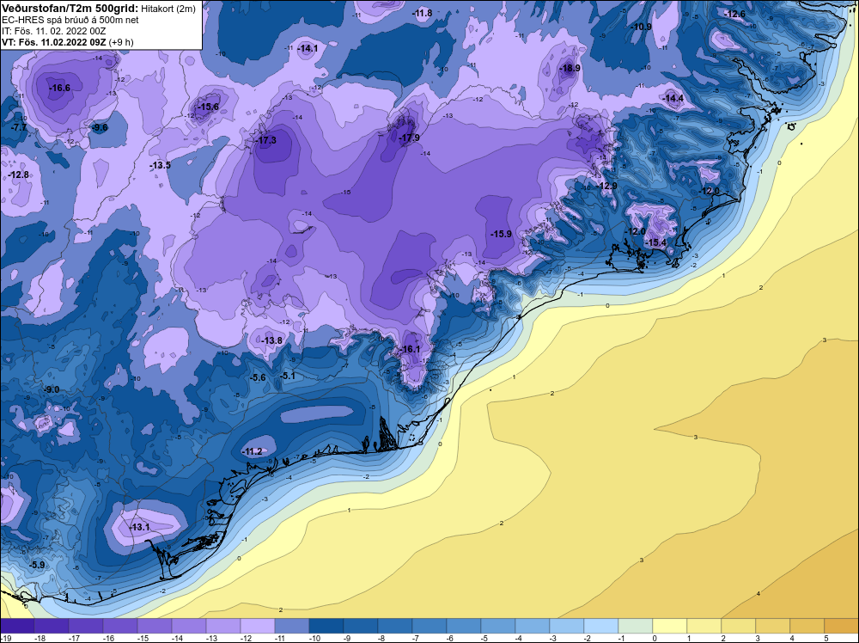Viewport: 859px width, 643px height.
Task: Pick the 3 legend color swatch
Action: (x=773, y=626)
